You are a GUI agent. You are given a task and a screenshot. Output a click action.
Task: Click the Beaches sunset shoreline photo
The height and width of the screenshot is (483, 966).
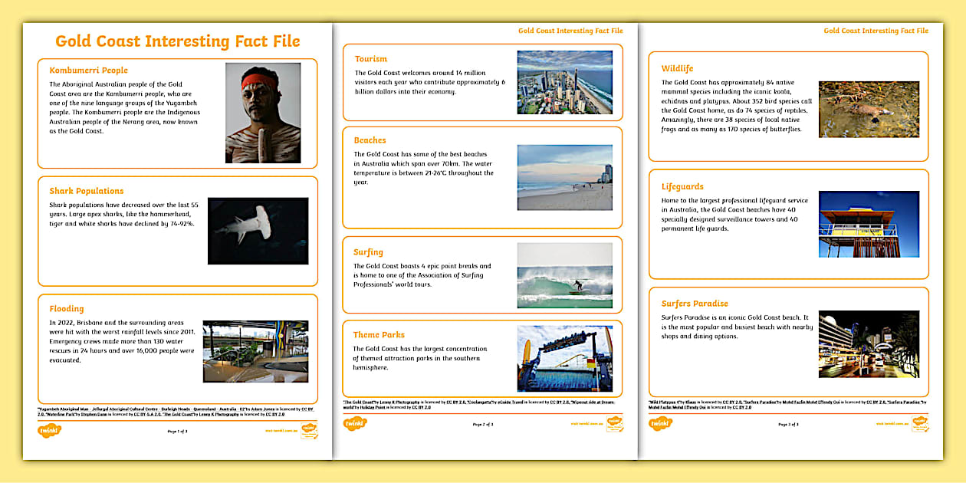(x=565, y=177)
